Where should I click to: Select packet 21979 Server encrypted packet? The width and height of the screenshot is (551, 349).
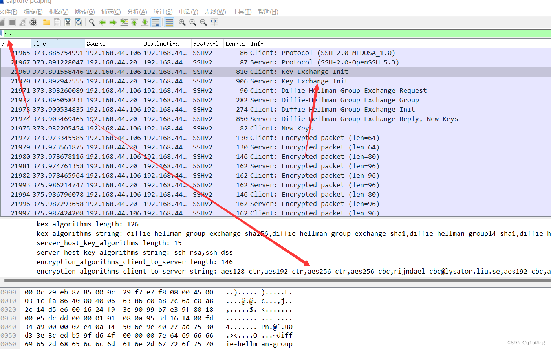[275, 147]
